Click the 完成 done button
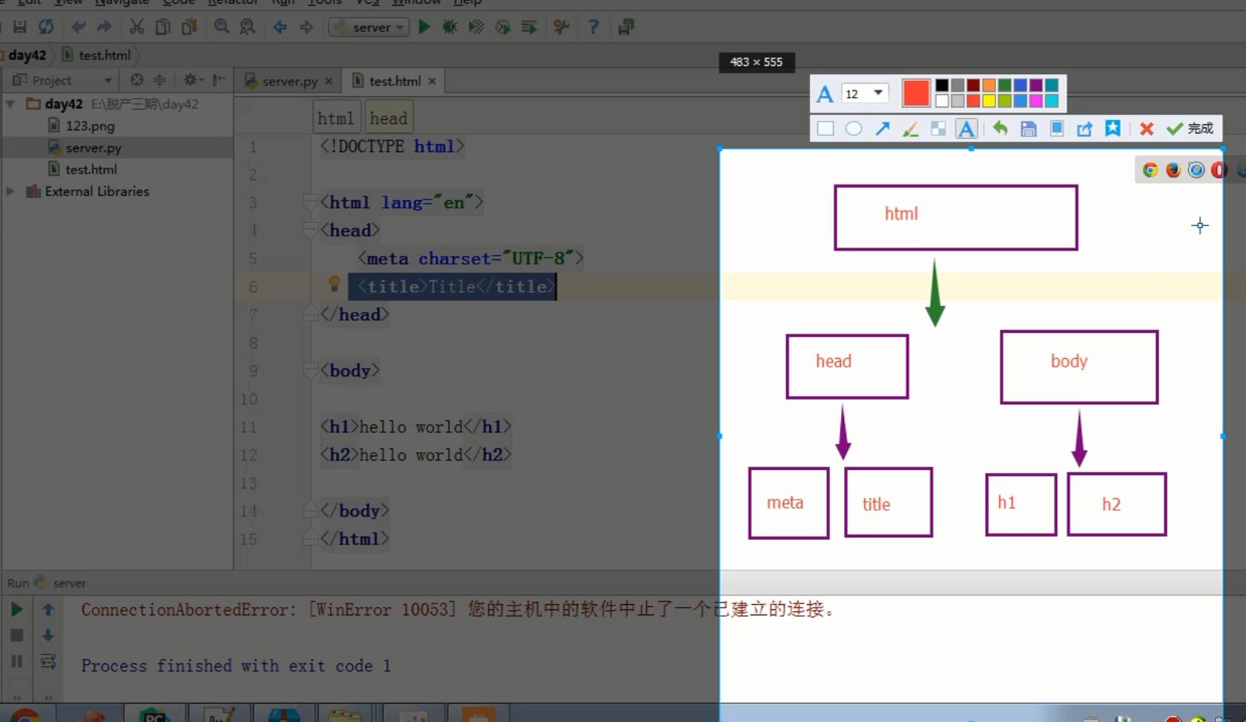Image resolution: width=1246 pixels, height=722 pixels. coord(1190,129)
